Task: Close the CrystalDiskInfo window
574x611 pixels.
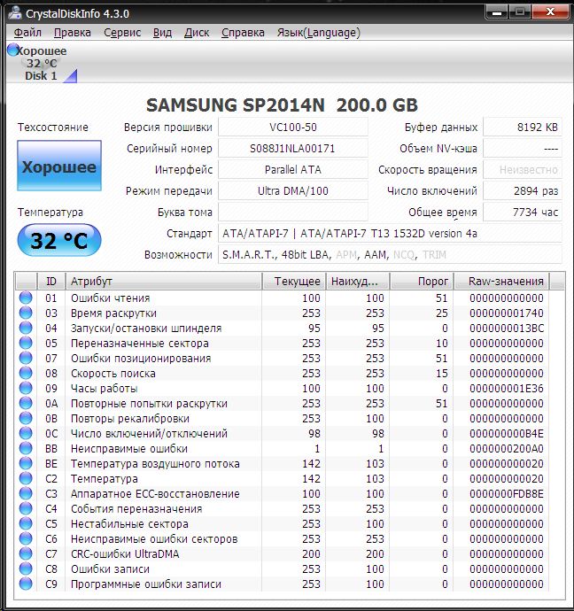Action: (550, 12)
